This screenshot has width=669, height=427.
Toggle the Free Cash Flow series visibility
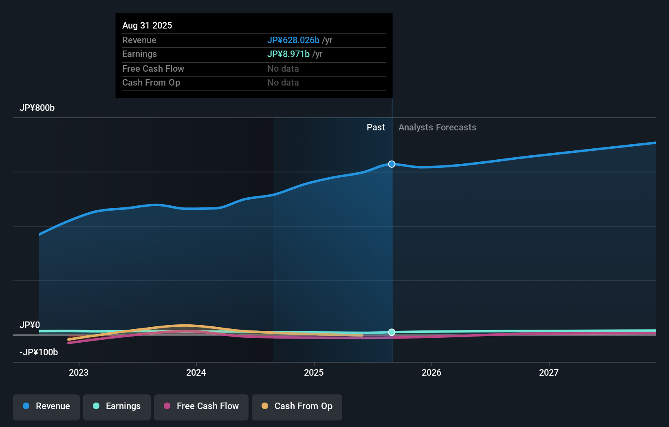[201, 407]
